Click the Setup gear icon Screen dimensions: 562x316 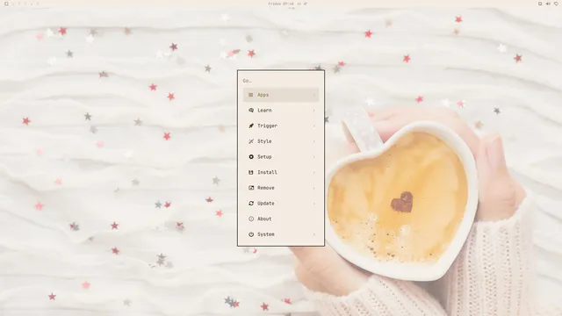pos(251,157)
